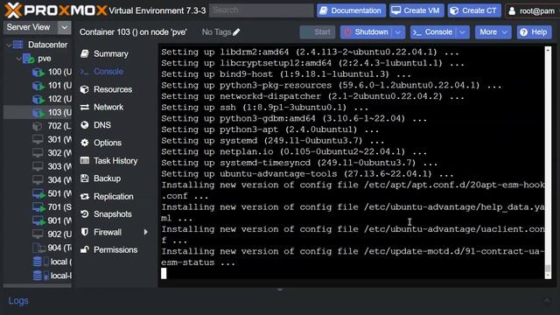
Task: Click the Help button
Action: click(535, 32)
